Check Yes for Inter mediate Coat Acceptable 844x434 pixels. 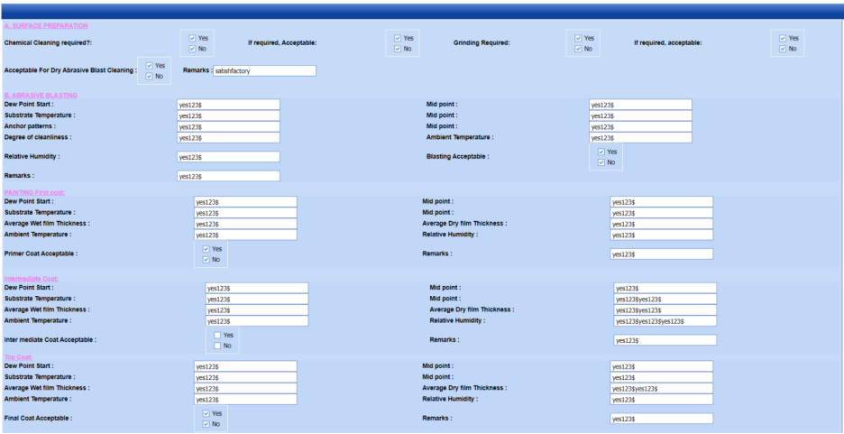pyautogui.click(x=217, y=335)
